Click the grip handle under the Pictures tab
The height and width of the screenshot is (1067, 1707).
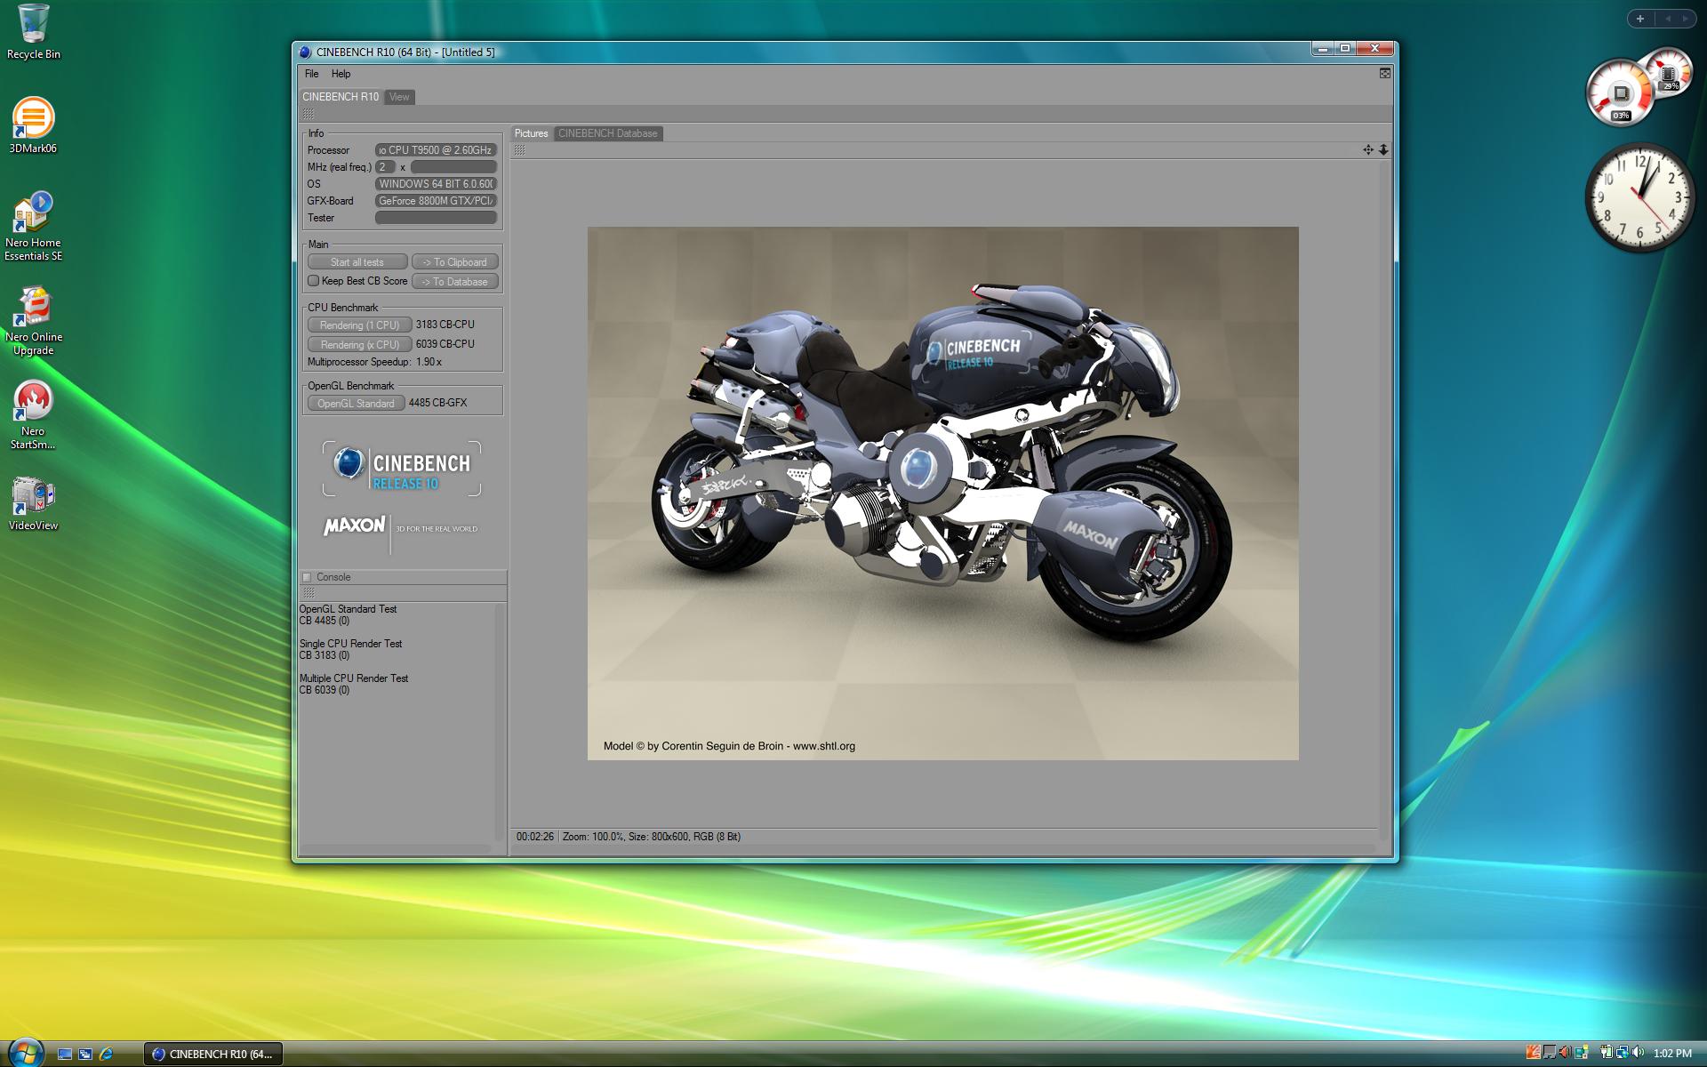click(520, 150)
